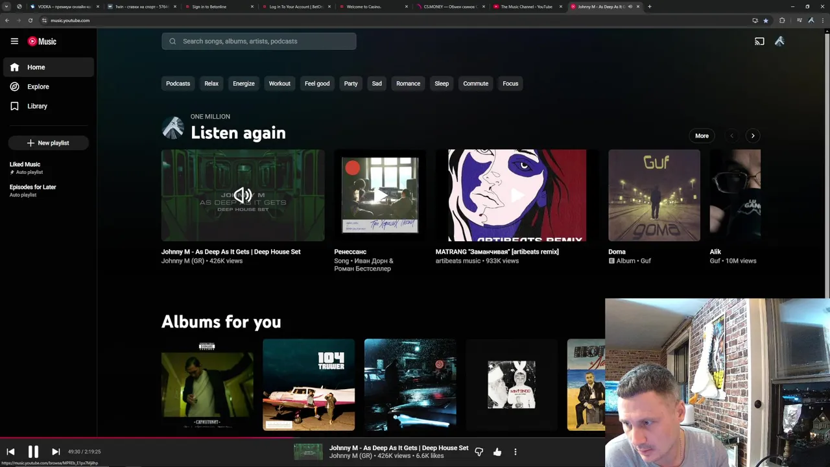Open the Alik track thumbnail
The image size is (830, 467).
pyautogui.click(x=735, y=195)
